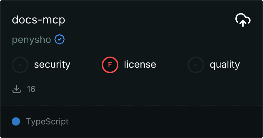The height and width of the screenshot is (138, 263).
Task: Click the security grade circle icon
Action: click(20, 65)
